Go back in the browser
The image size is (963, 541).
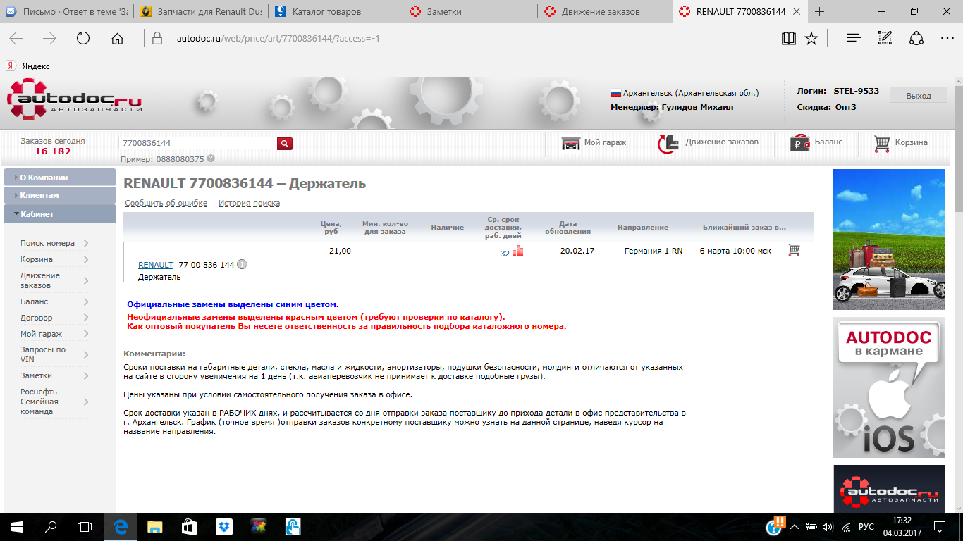16,39
